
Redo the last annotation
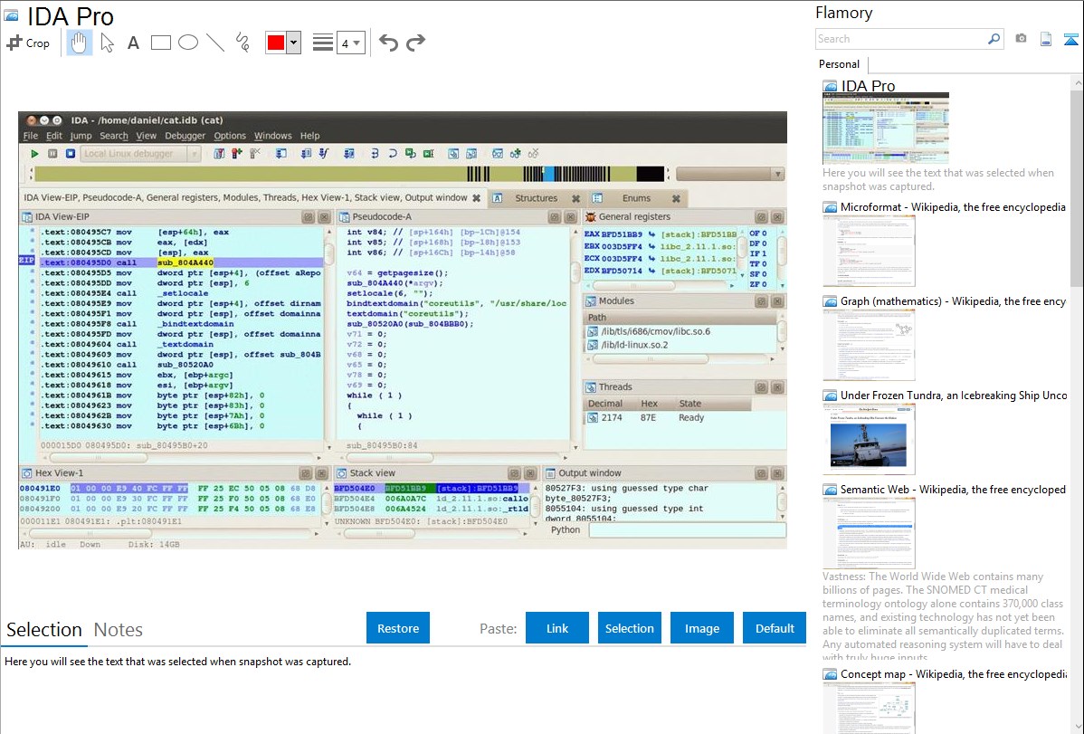pyautogui.click(x=415, y=43)
